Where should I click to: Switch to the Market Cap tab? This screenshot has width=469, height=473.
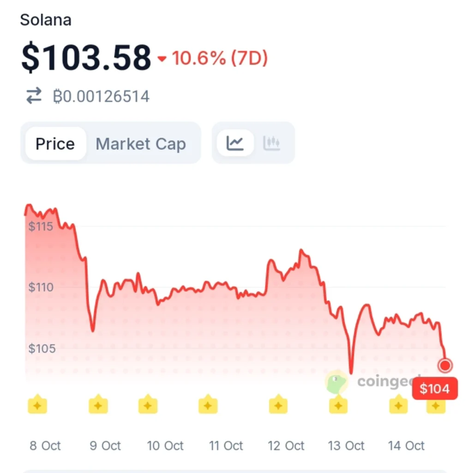(140, 144)
